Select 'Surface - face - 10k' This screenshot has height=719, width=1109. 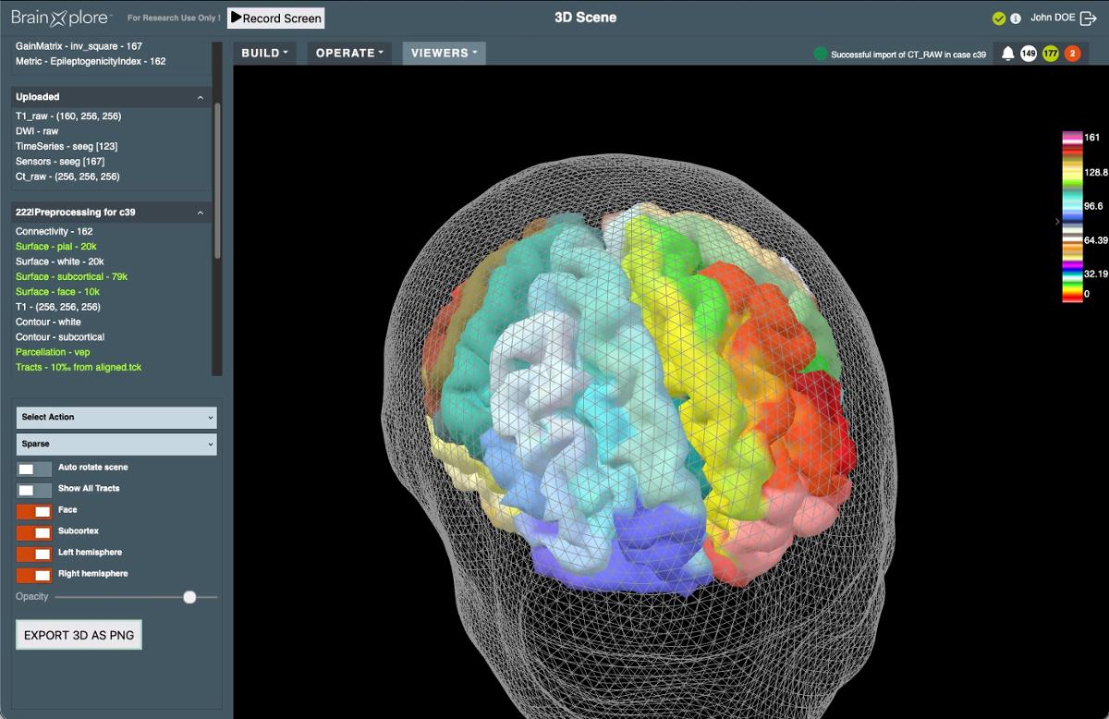(x=57, y=292)
